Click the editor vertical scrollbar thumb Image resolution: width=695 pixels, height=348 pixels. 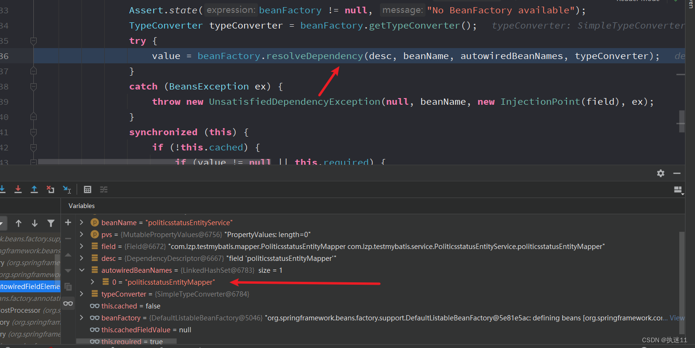pos(682,122)
